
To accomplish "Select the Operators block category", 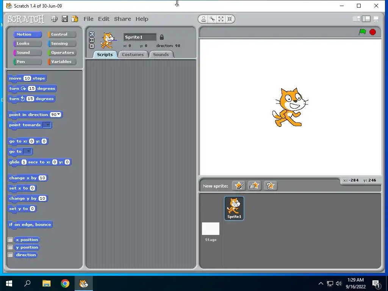I will (62, 52).
